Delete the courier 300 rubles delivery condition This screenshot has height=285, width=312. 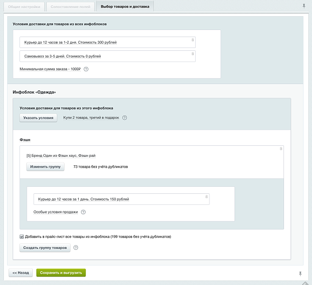click(x=192, y=39)
